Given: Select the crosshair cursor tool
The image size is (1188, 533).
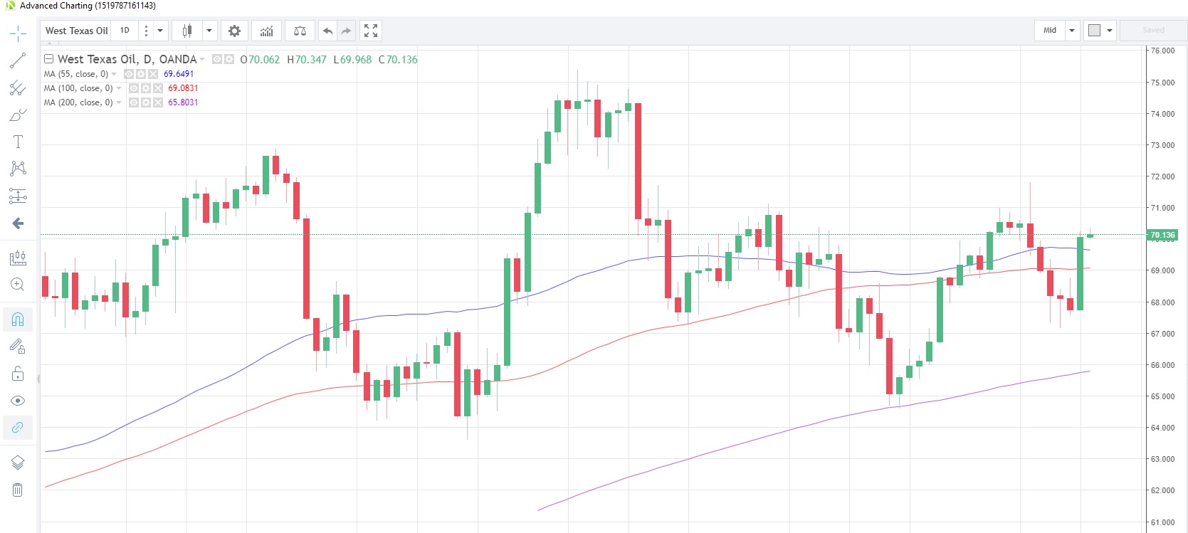Looking at the screenshot, I should click(x=18, y=33).
